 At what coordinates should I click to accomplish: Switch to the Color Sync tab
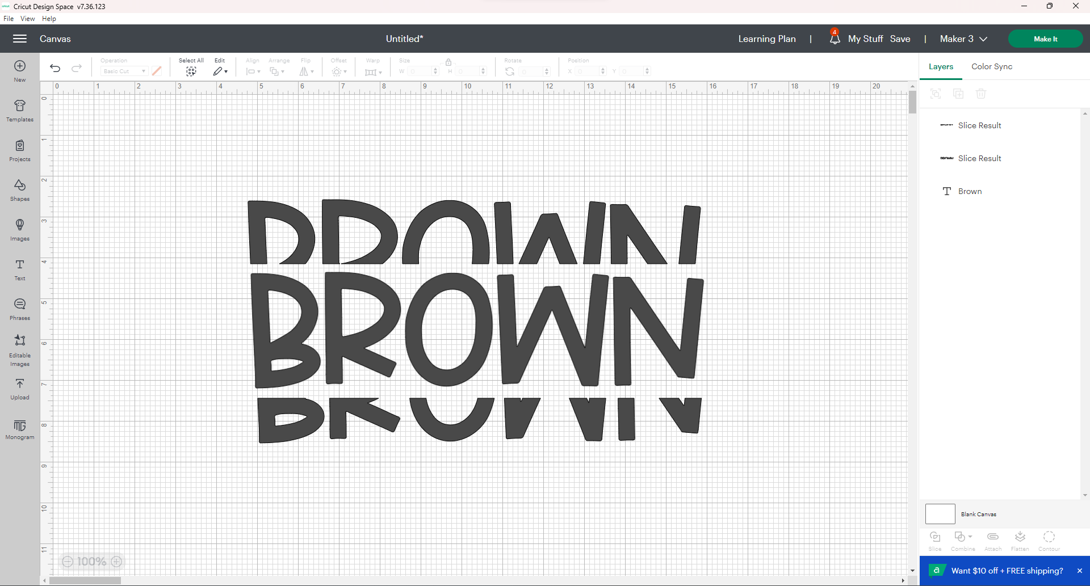(x=992, y=66)
